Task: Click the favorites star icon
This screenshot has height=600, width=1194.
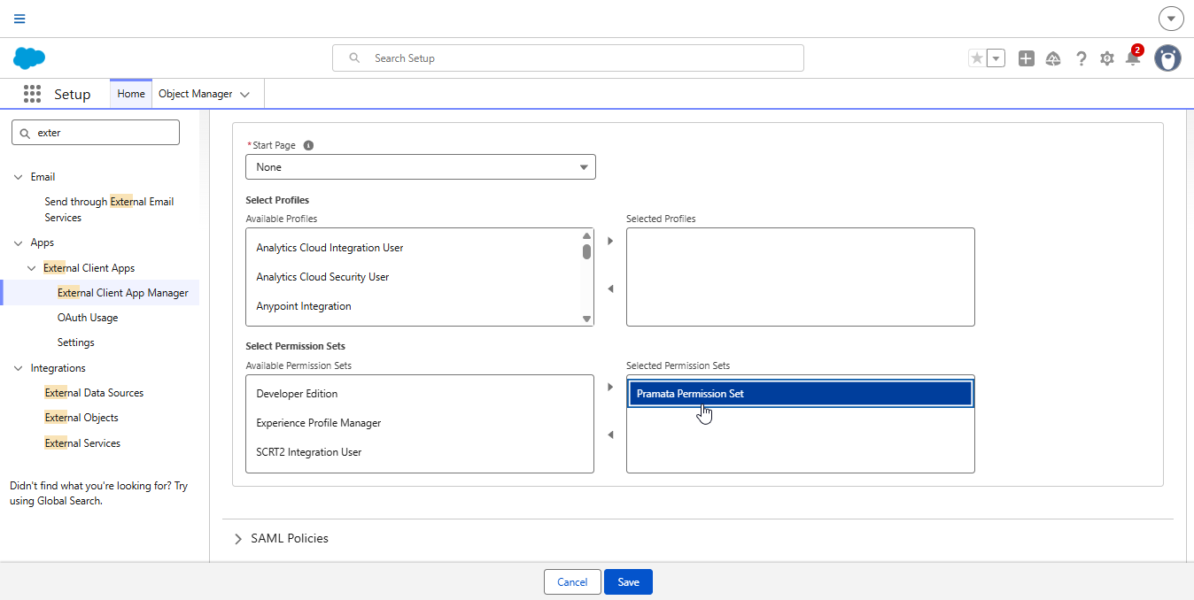Action: coord(977,58)
